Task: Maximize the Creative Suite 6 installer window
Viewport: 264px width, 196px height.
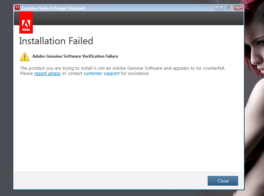Action: point(228,8)
